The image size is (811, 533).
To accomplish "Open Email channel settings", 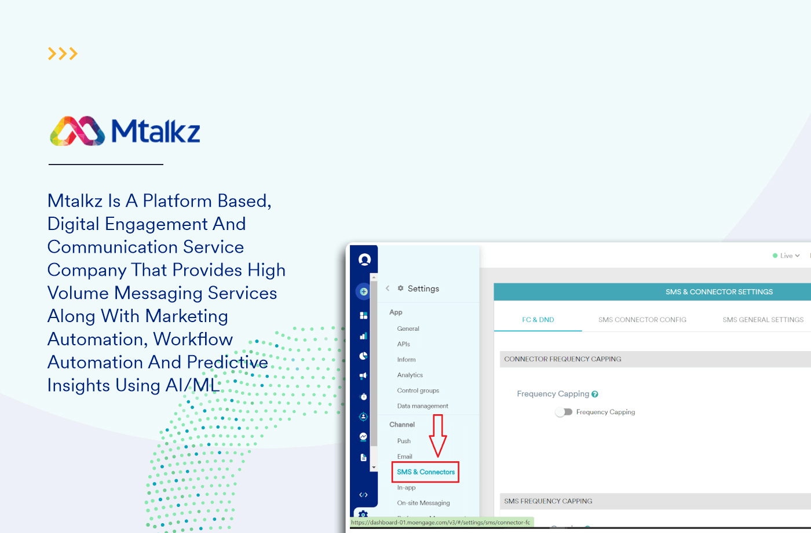I will 405,457.
